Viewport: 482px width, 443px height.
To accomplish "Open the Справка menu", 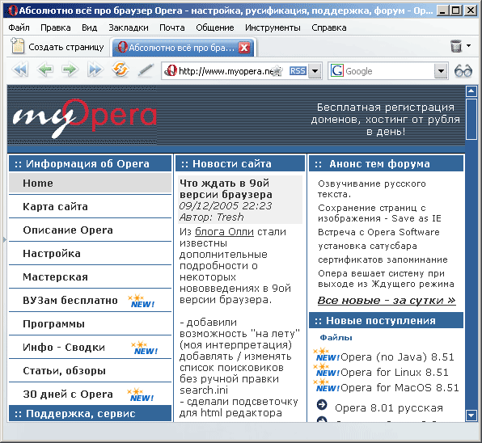I will coord(329,27).
